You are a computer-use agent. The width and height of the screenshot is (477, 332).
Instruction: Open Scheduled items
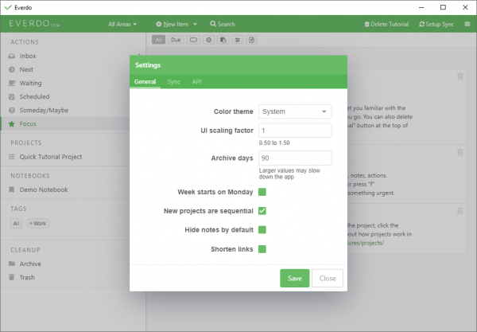pyautogui.click(x=34, y=96)
